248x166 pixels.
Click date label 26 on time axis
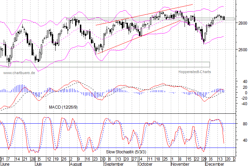click(x=64, y=159)
